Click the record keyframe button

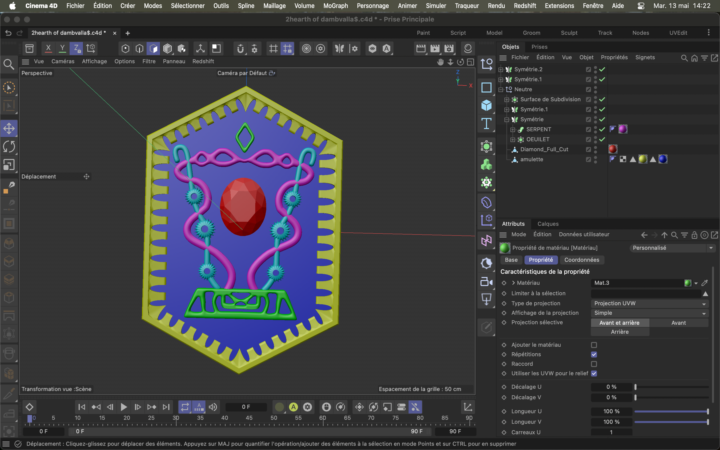279,407
